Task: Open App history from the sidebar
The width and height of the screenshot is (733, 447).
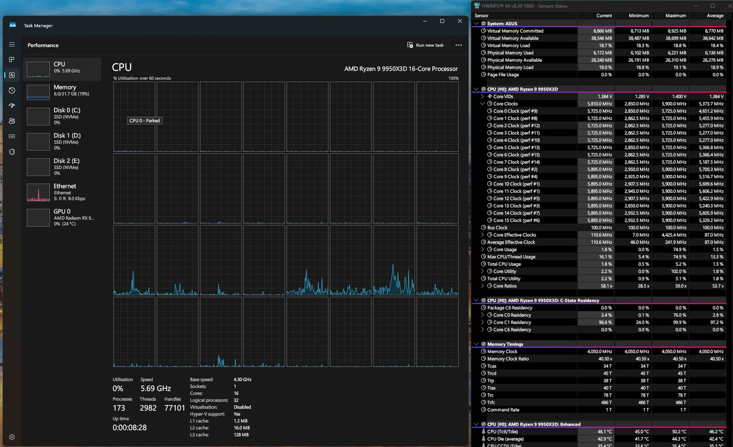Action: click(12, 90)
